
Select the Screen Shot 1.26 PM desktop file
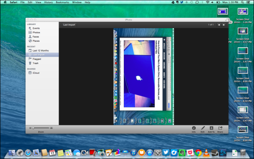click(243, 16)
